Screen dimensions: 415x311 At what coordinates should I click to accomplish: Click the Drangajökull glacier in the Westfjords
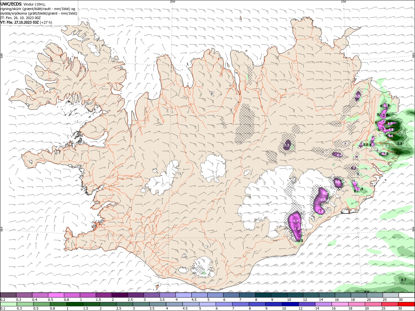(94, 49)
